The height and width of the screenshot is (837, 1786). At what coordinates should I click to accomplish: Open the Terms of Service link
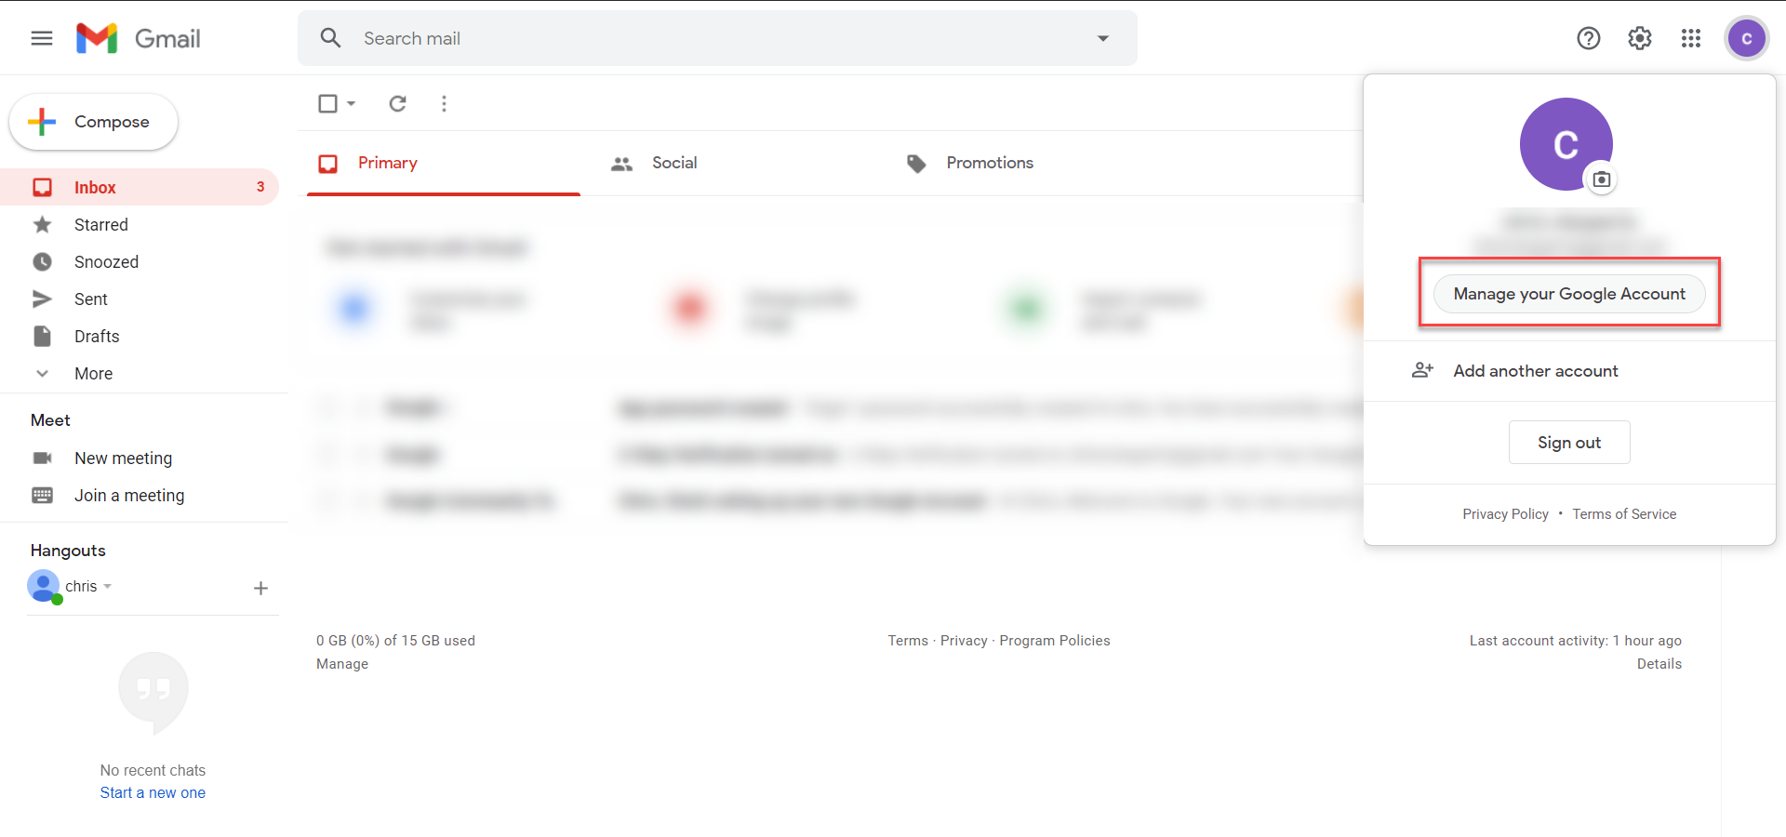click(1624, 513)
